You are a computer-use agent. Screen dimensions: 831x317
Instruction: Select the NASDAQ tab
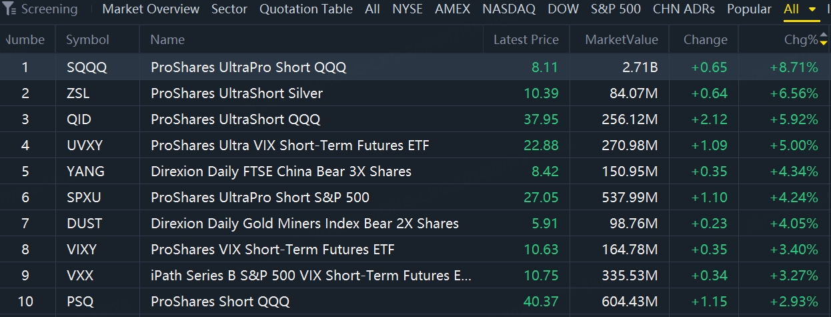pos(509,9)
